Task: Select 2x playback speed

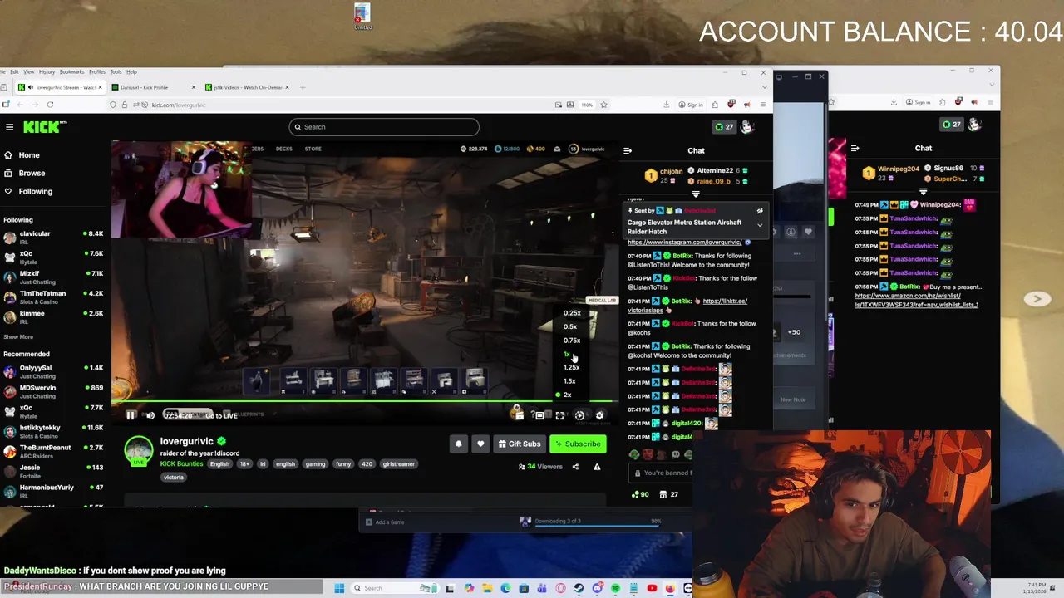Action: [567, 395]
